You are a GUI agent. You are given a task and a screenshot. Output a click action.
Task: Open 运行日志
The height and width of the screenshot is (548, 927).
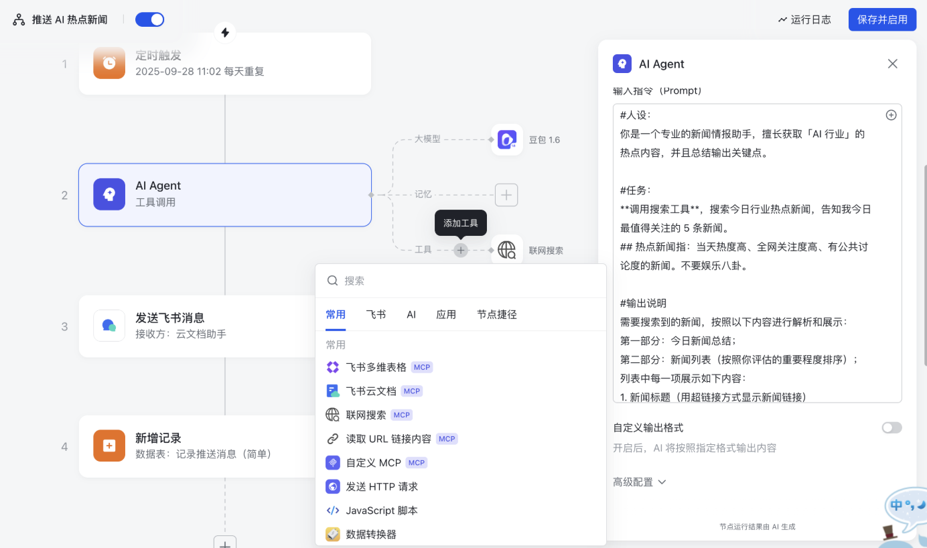(804, 19)
